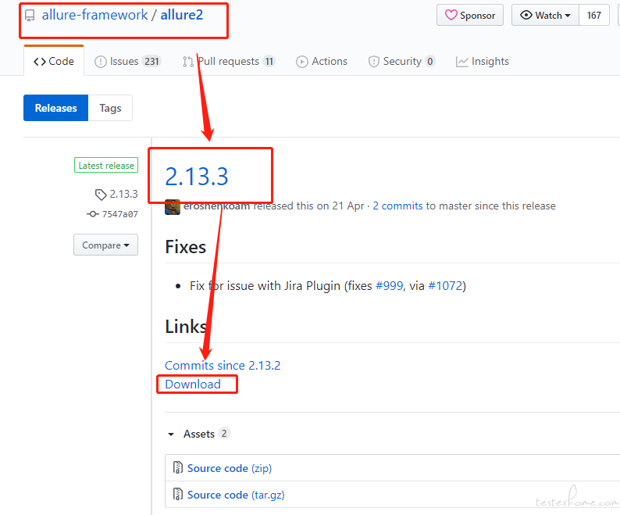The image size is (620, 515).
Task: Select the Releases button
Action: pyautogui.click(x=55, y=108)
